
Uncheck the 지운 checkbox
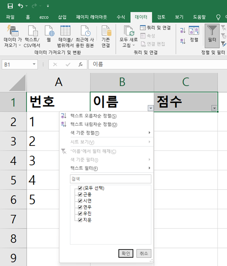80,220
